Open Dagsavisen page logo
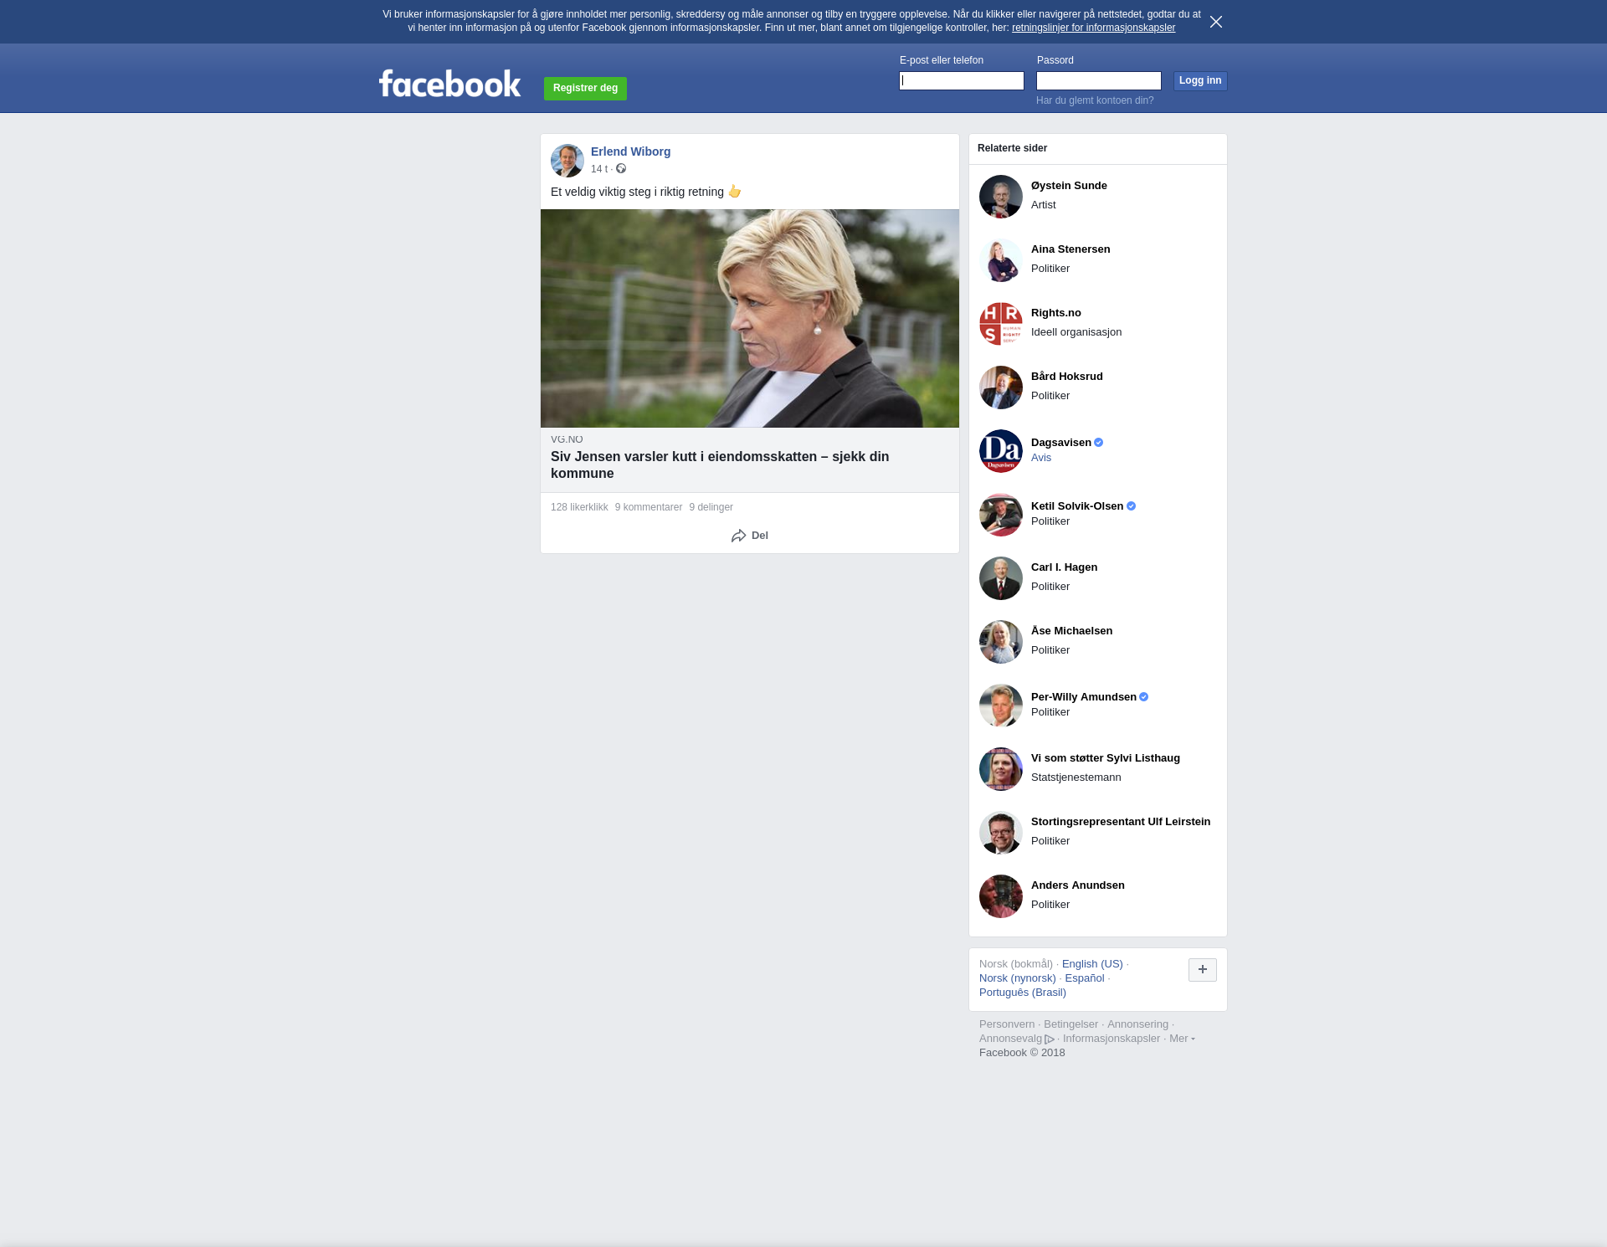The width and height of the screenshot is (1607, 1247). click(x=1000, y=451)
